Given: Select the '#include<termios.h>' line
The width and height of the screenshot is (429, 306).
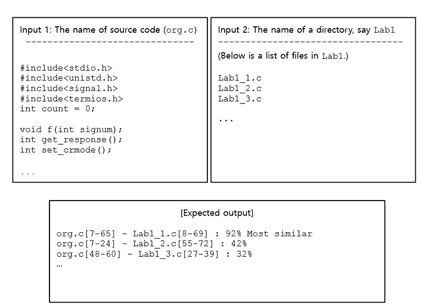Looking at the screenshot, I should (x=71, y=99).
